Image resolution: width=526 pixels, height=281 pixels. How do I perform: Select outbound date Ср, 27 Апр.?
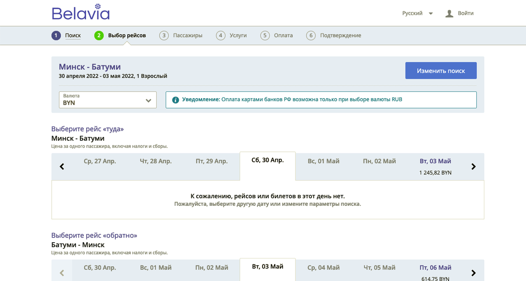(100, 161)
